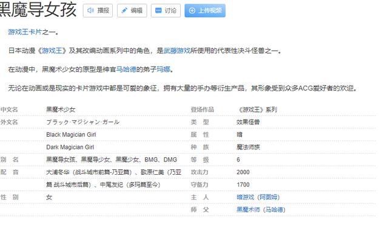This screenshot has height=231, width=388.
Task: Open the 暗游戏 link in 主人 row
Action: 245,197
